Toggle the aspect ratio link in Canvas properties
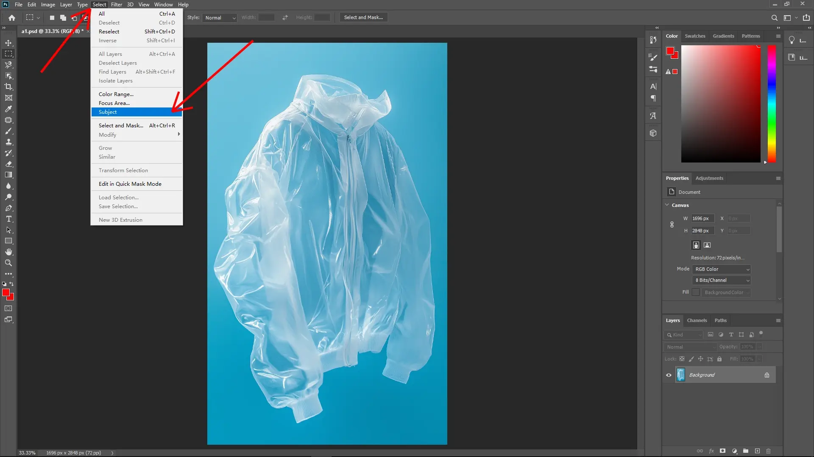814x457 pixels. click(672, 224)
